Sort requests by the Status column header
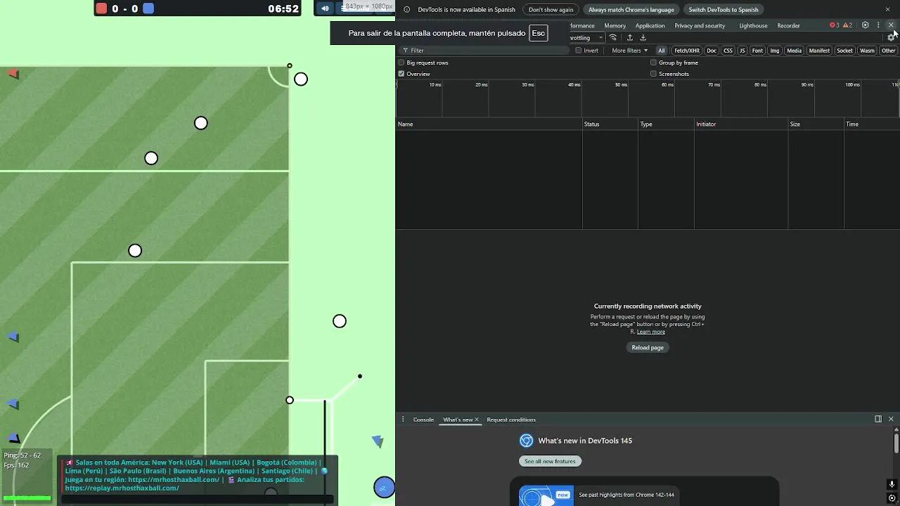900x506 pixels. [x=610, y=124]
